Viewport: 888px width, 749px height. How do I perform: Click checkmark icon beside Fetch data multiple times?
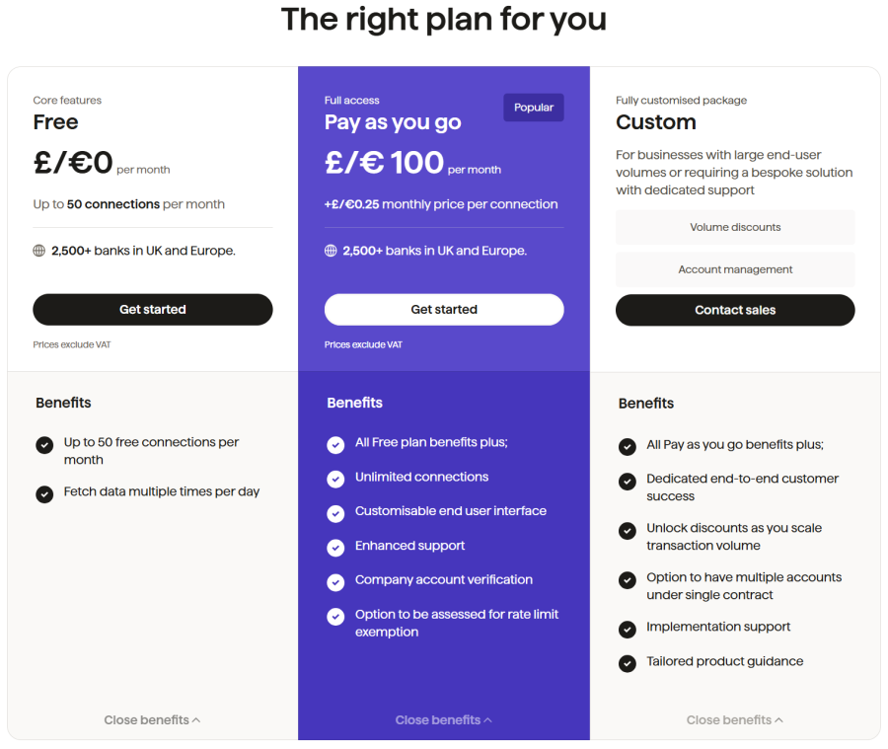[x=44, y=494]
